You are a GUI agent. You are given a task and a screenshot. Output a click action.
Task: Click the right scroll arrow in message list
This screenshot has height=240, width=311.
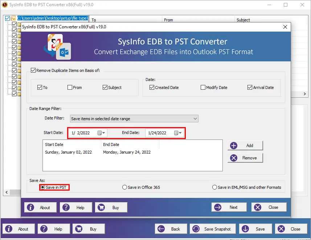click(305, 94)
